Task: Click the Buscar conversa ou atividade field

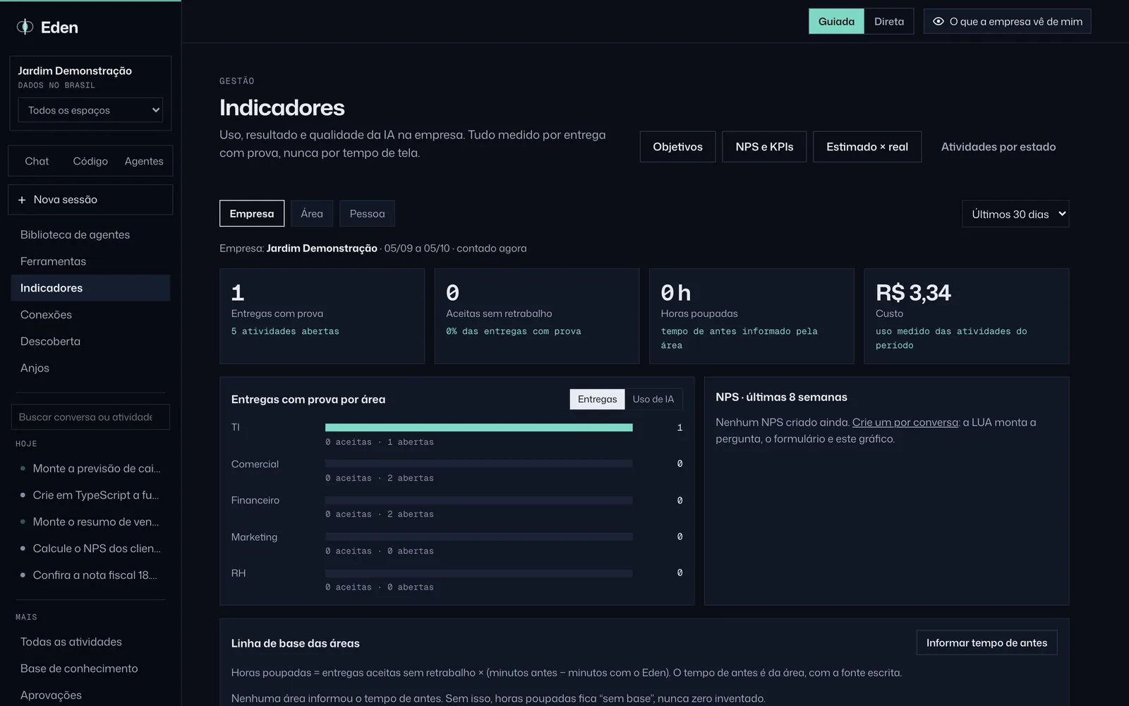Action: pyautogui.click(x=90, y=417)
